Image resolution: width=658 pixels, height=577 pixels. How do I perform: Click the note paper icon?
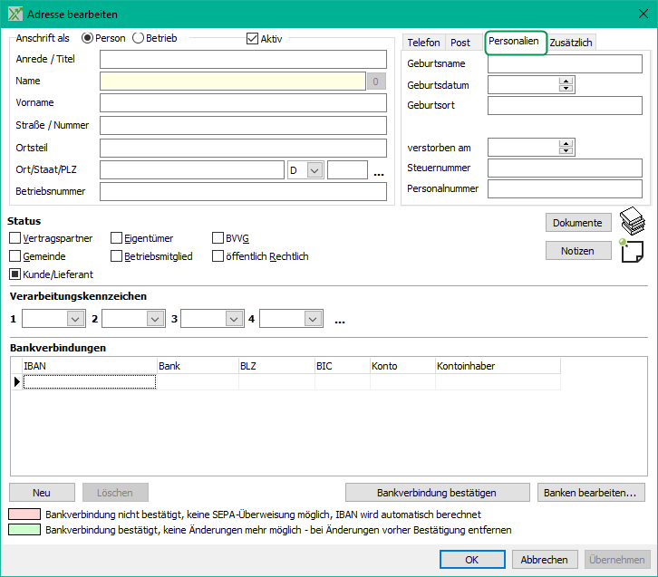tap(632, 252)
